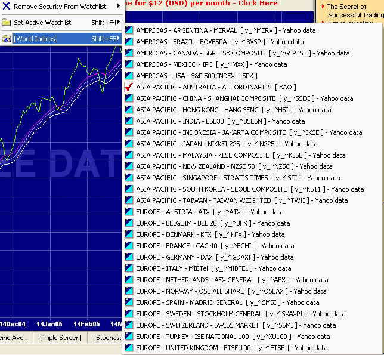Click the chart icon next to Mexico IPC
Image resolution: width=384 pixels, height=355 pixels.
tap(129, 64)
